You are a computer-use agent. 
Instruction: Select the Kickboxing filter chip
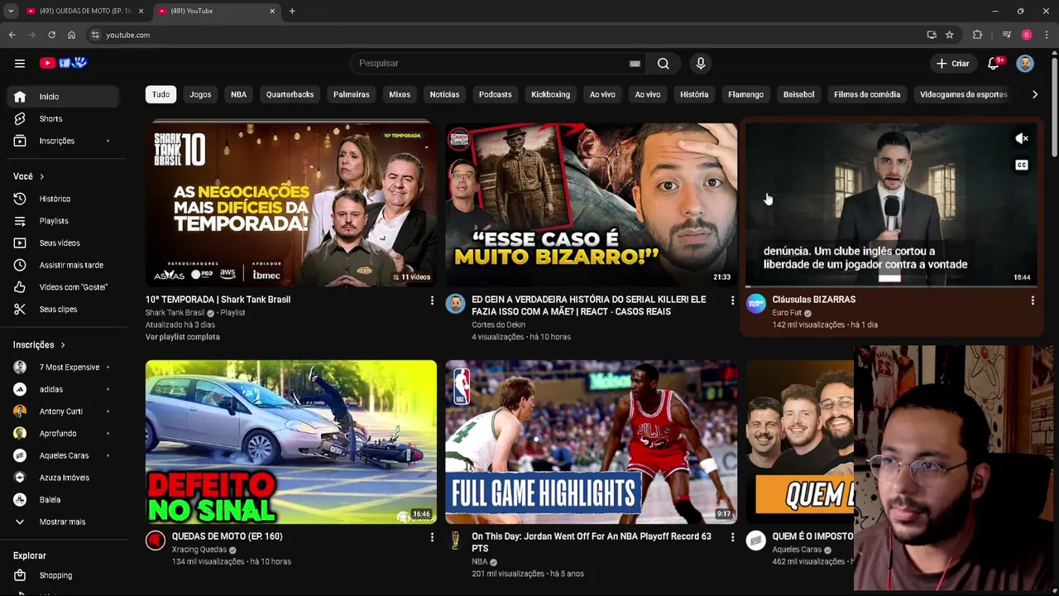pyautogui.click(x=550, y=94)
